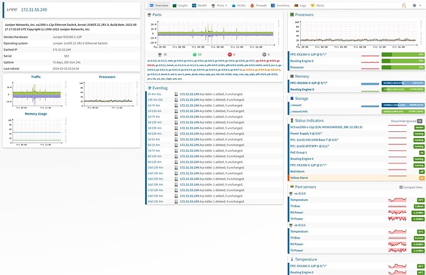426x275 pixels.
Task: Open the Eventlog panel title link
Action: [x=160, y=88]
